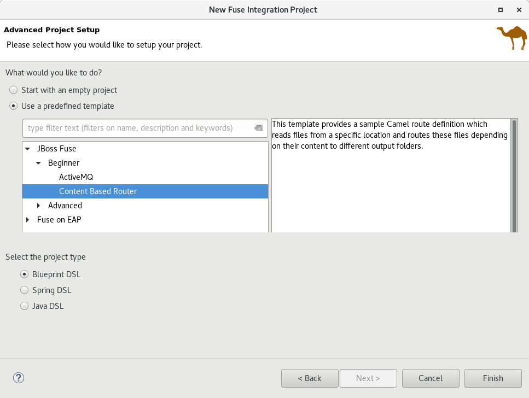Viewport: 529px width, 398px height.
Task: Clear the filter text with eraser icon
Action: pyautogui.click(x=258, y=128)
